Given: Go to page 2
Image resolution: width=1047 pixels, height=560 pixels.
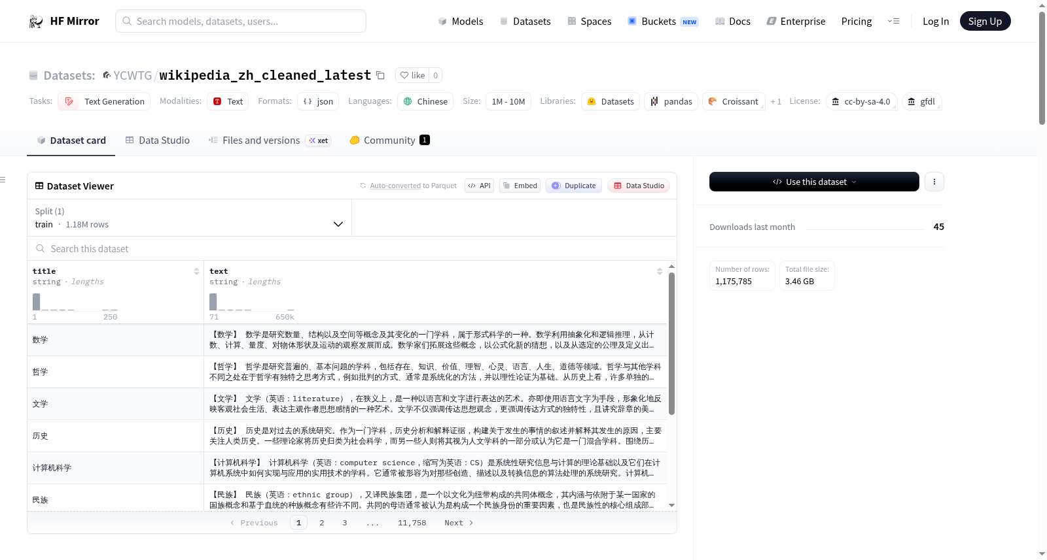Looking at the screenshot, I should pyautogui.click(x=322, y=523).
